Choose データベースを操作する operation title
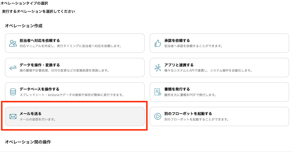This screenshot has width=292, height=152. tap(39, 89)
